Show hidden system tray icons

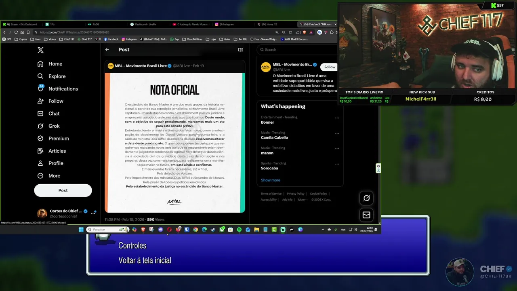pyautogui.click(x=322, y=230)
